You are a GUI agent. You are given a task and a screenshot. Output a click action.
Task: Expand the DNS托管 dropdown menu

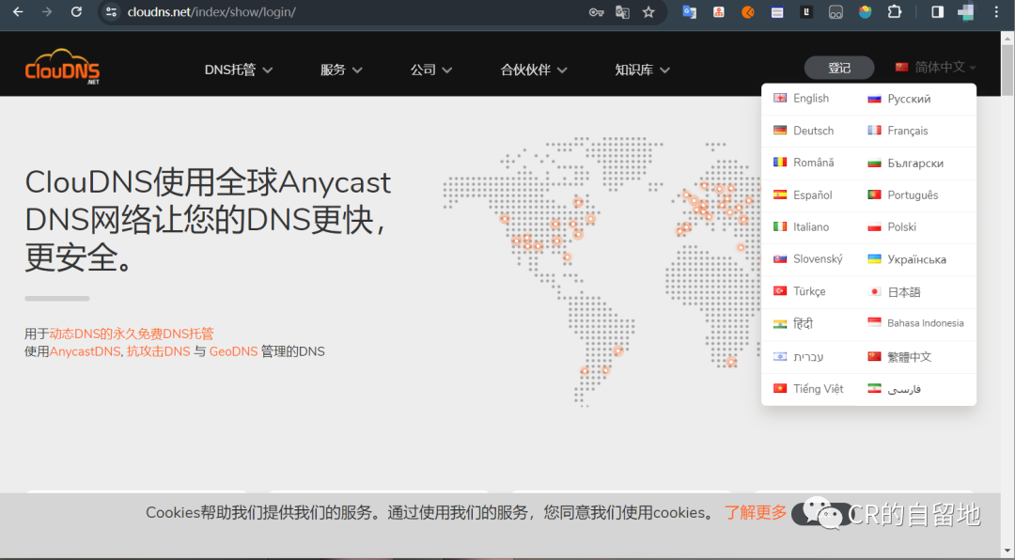coord(239,70)
